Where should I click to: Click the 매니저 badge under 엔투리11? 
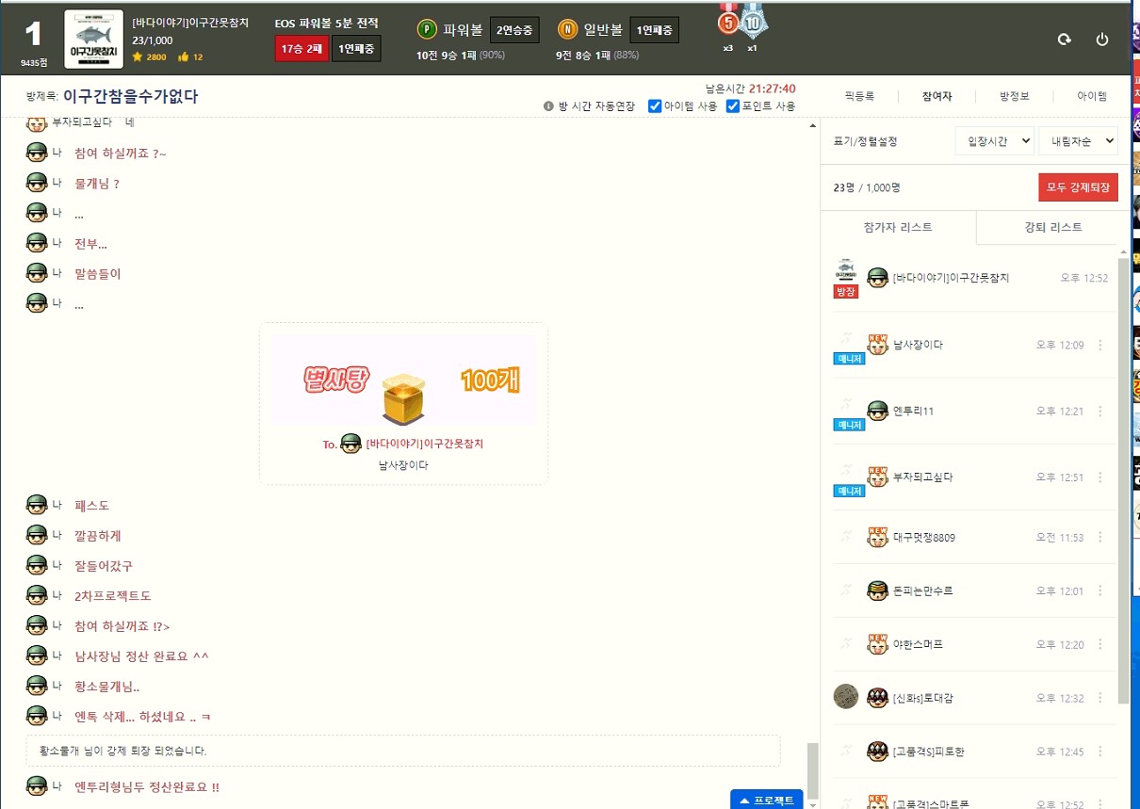click(x=849, y=425)
